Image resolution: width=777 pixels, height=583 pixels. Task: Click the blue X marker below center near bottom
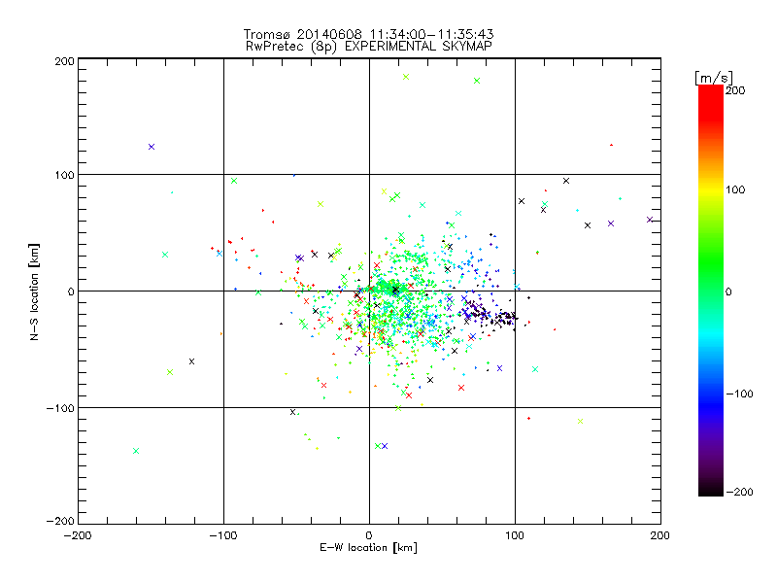[385, 446]
